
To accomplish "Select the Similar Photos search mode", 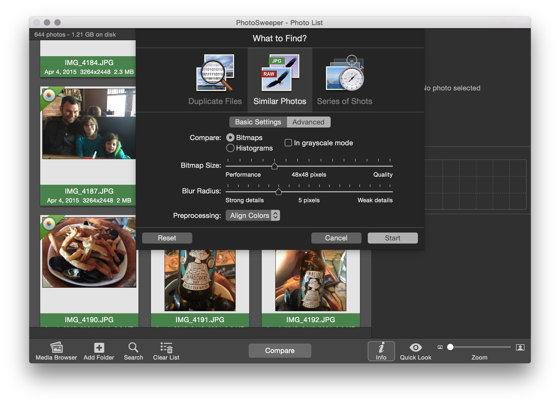I will click(x=280, y=78).
